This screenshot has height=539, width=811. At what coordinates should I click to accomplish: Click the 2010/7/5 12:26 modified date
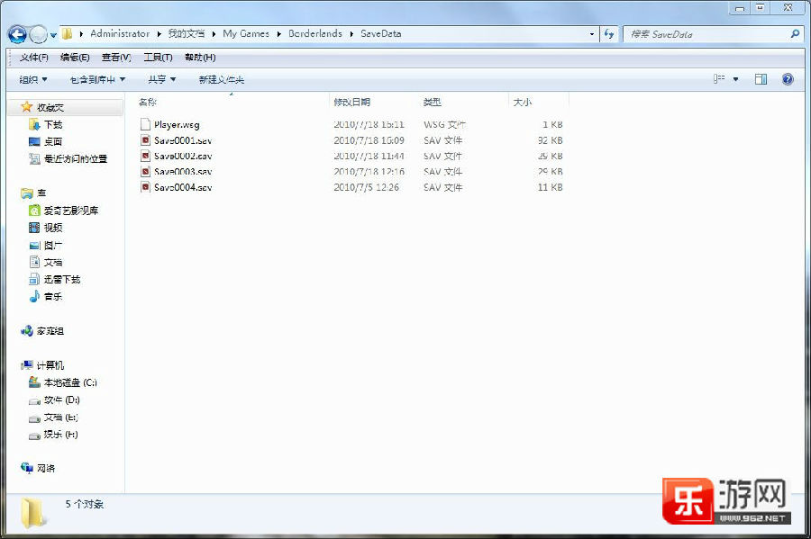[366, 187]
